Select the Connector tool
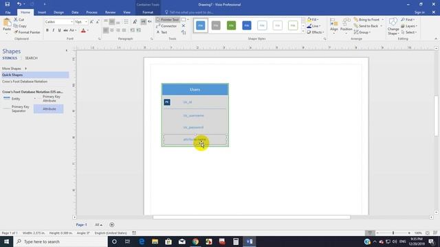The width and height of the screenshot is (440, 247). (166, 26)
